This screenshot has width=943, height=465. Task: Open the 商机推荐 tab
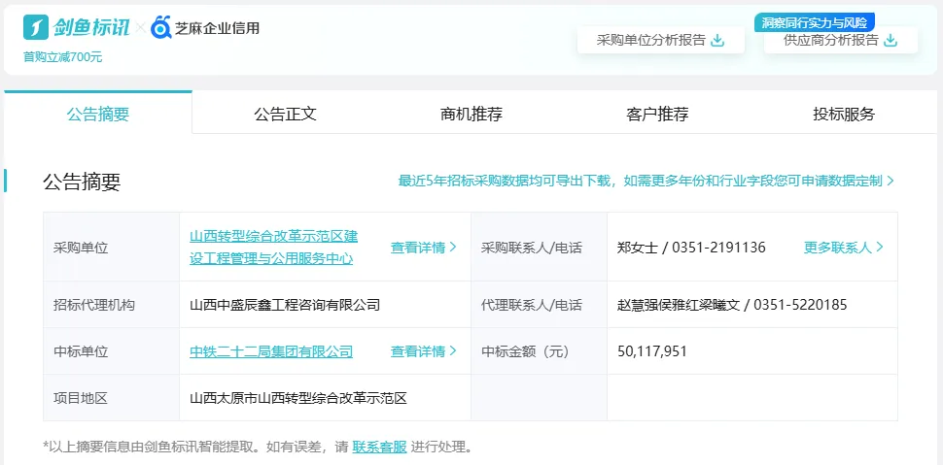point(471,114)
